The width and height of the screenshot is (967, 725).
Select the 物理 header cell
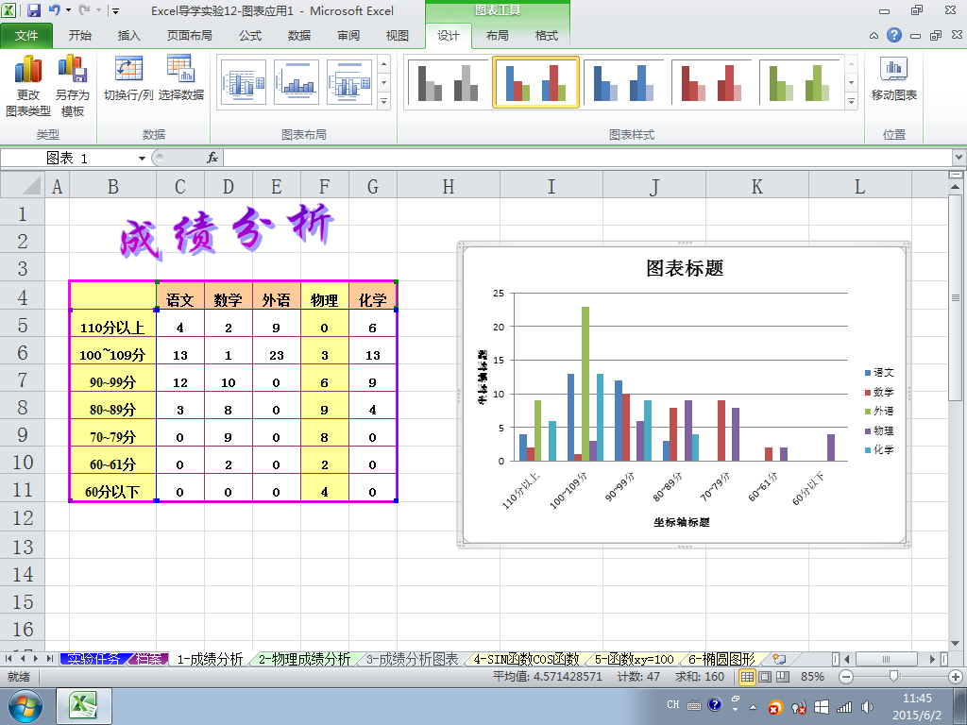click(x=325, y=295)
